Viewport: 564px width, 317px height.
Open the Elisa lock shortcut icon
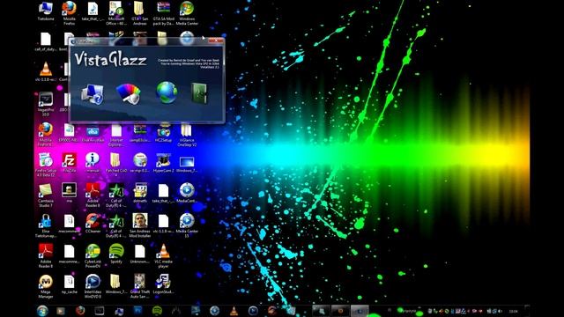(46, 225)
